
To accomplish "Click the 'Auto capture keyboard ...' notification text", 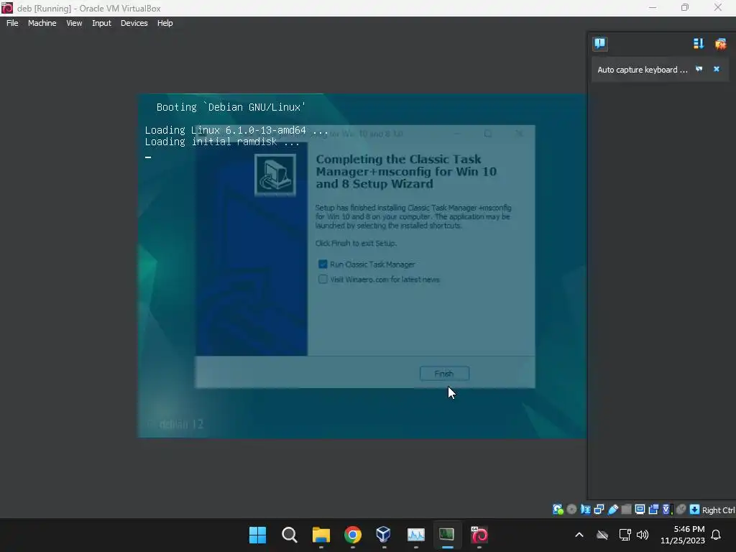I will pos(642,70).
